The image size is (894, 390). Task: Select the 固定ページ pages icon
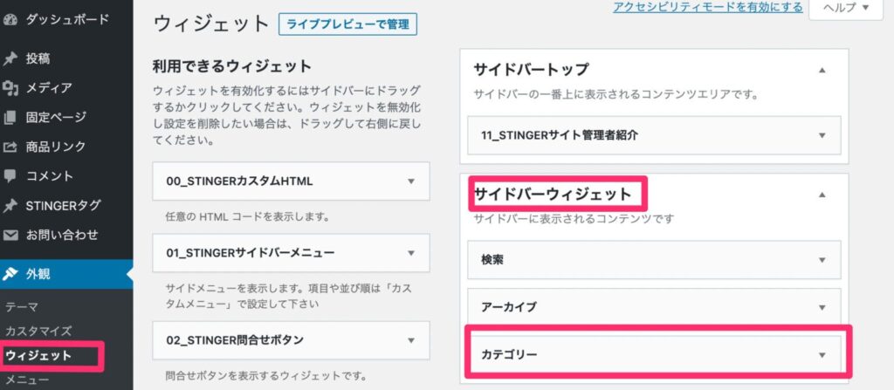pyautogui.click(x=10, y=118)
